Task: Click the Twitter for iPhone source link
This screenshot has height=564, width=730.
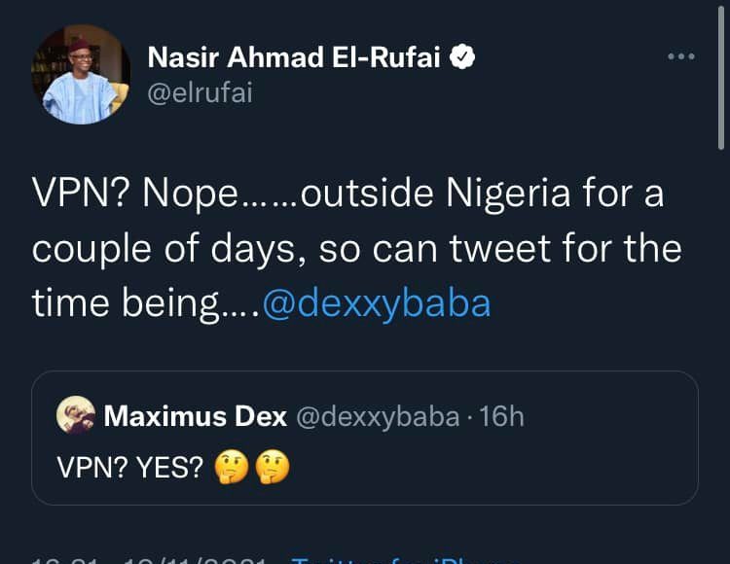Action: tap(399, 559)
